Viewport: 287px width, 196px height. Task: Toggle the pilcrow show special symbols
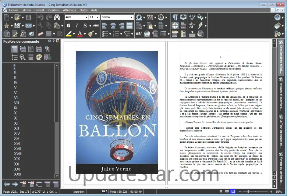point(175,17)
